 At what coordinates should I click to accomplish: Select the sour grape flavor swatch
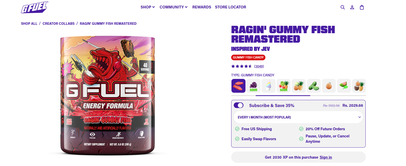[253, 86]
